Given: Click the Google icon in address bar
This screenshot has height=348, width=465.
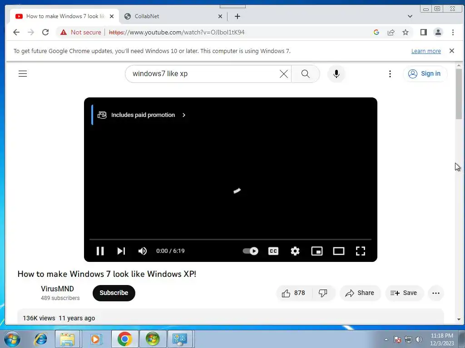Looking at the screenshot, I should click(376, 32).
